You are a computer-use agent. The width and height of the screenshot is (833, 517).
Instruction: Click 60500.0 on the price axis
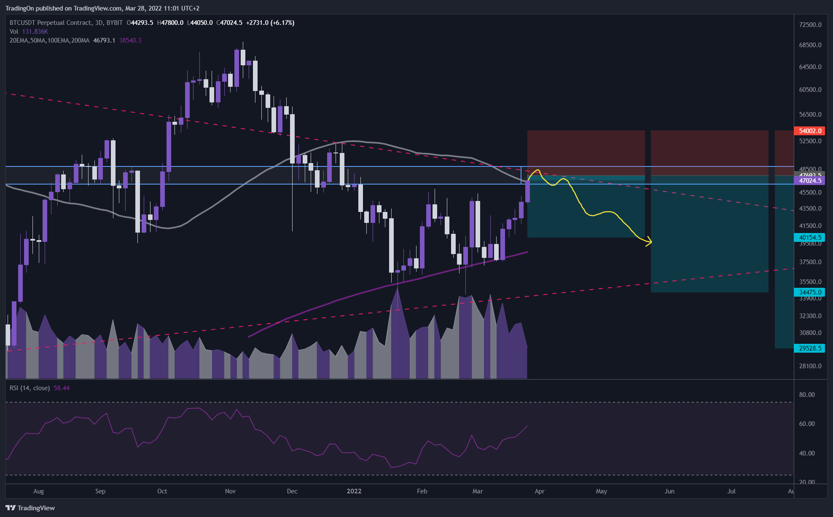pyautogui.click(x=810, y=90)
